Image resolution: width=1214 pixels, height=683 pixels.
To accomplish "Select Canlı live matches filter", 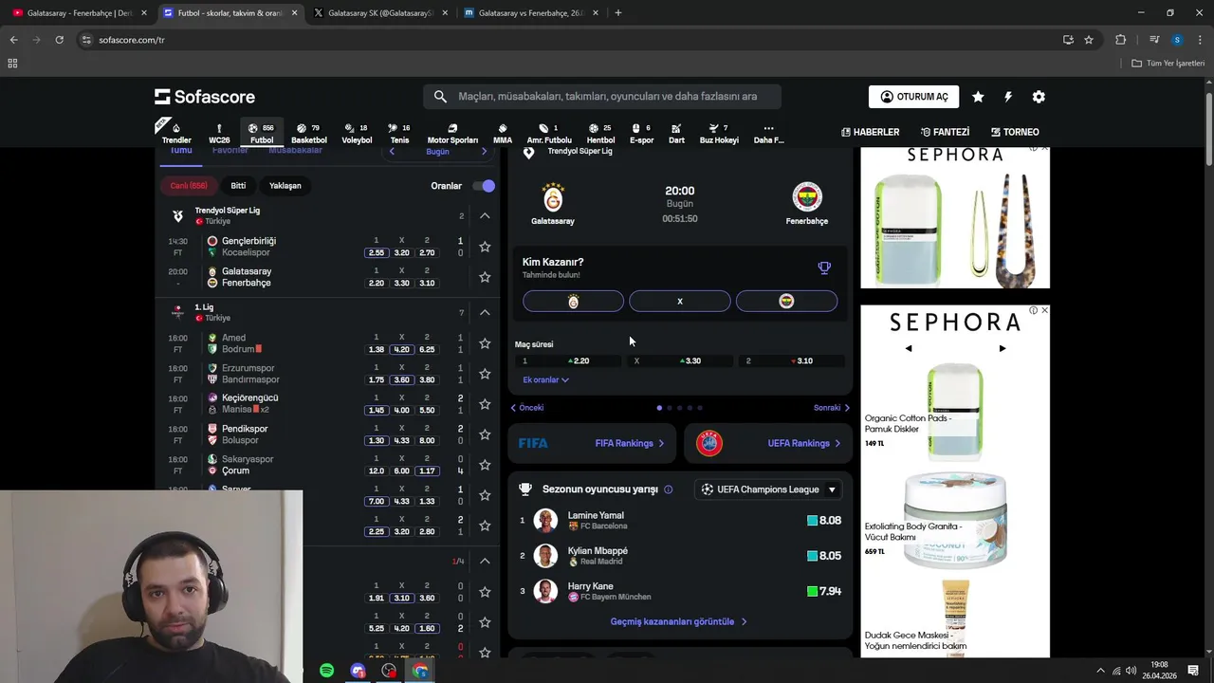I will (x=189, y=186).
